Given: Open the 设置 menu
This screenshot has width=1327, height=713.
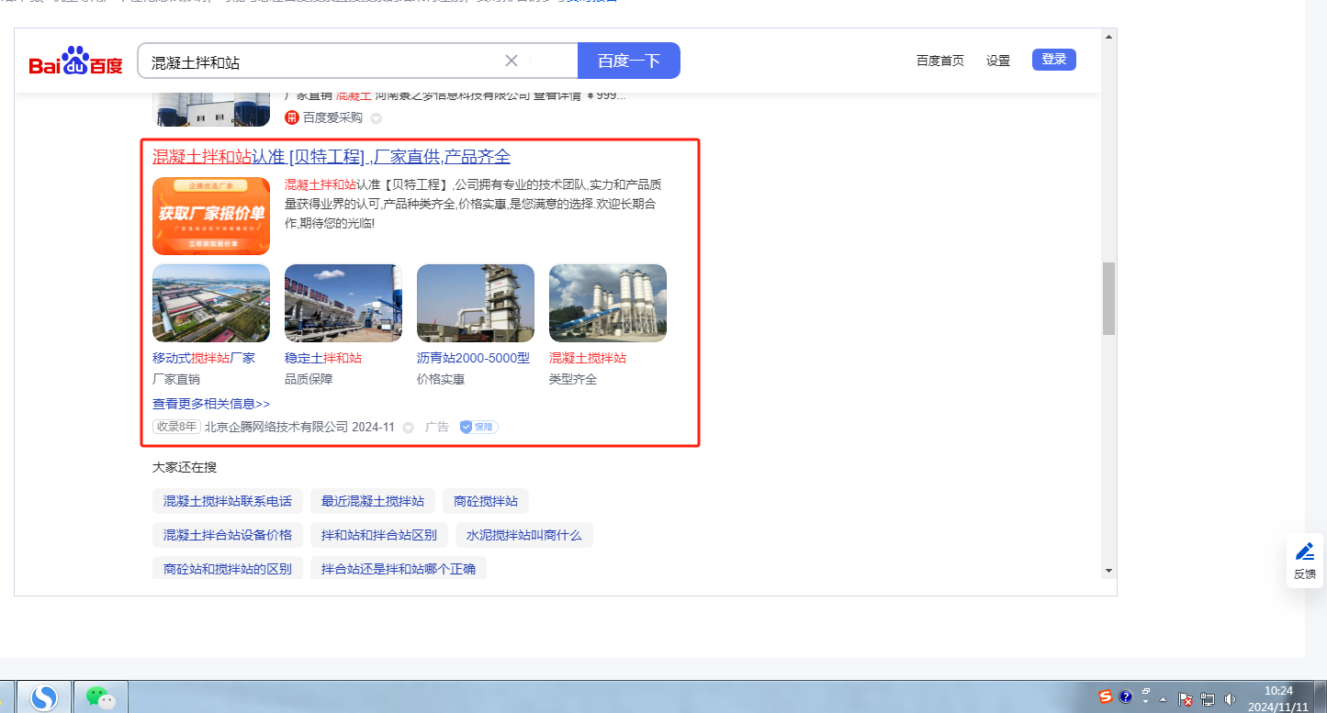Looking at the screenshot, I should point(998,61).
